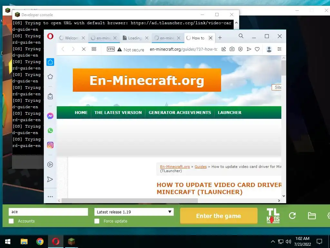Image resolution: width=330 pixels, height=248 pixels.
Task: Click Enter the game button
Action: pyautogui.click(x=219, y=216)
